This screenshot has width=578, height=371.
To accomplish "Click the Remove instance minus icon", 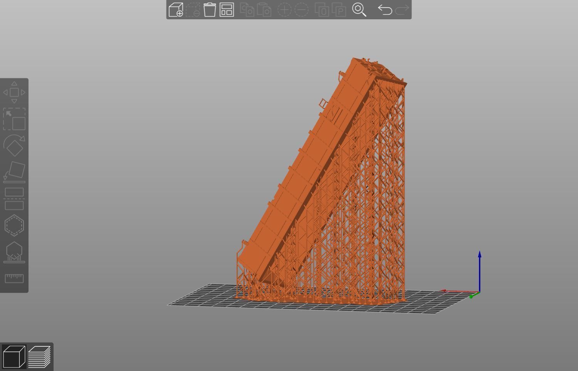I will 301,10.
